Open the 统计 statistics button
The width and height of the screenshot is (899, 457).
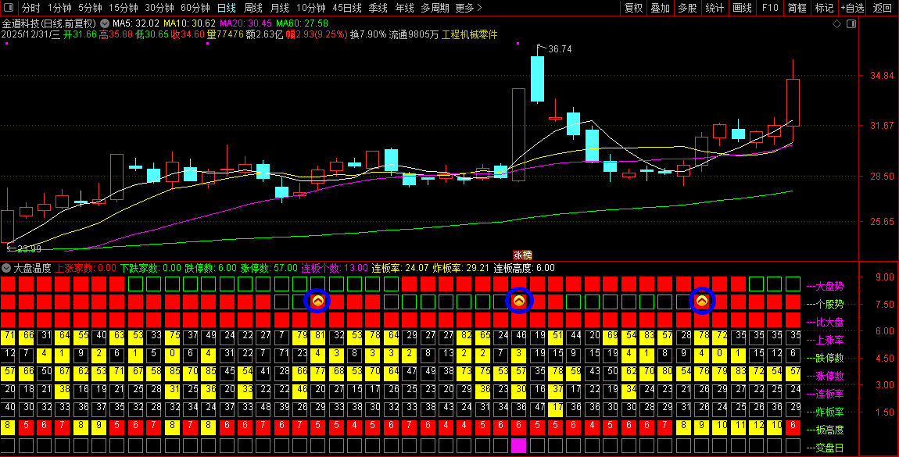[x=715, y=8]
